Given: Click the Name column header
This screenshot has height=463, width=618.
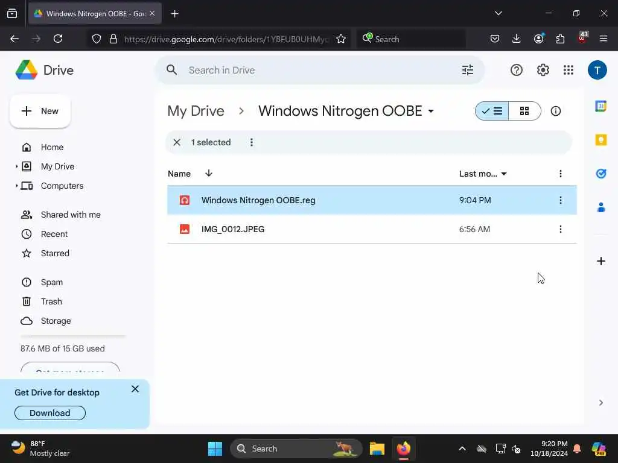Looking at the screenshot, I should pos(179,174).
